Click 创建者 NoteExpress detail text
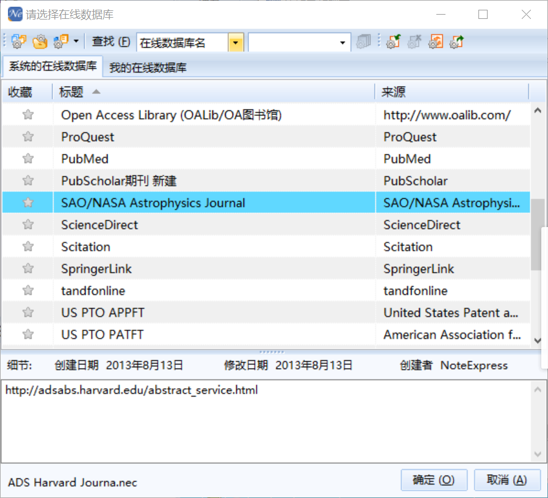 453,365
